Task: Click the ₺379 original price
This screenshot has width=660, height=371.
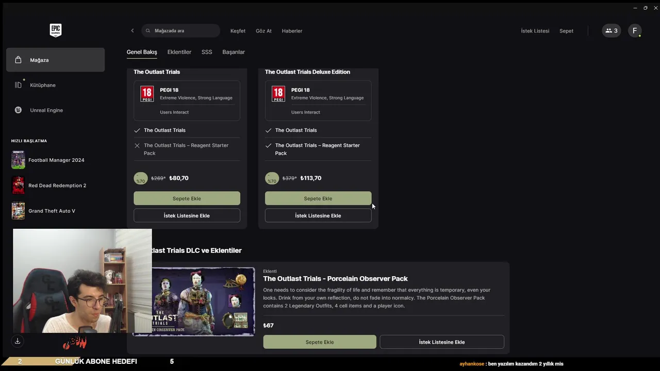Action: click(290, 178)
